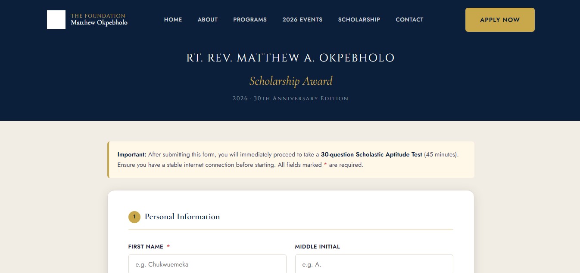
Task: Go to the HOME menu item
Action: (173, 20)
